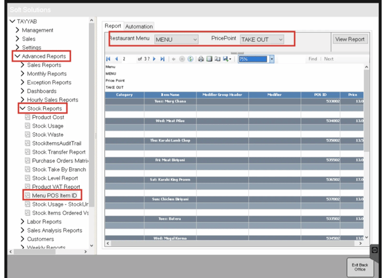Image resolution: width=387 pixels, height=278 pixels.
Task: Go to previous report page
Action: coord(116,59)
